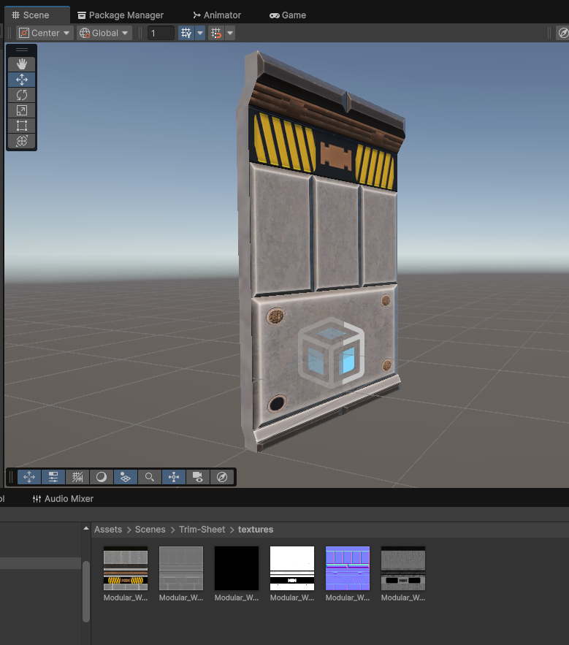Open the Package Manager tab
The image size is (569, 645).
(121, 15)
